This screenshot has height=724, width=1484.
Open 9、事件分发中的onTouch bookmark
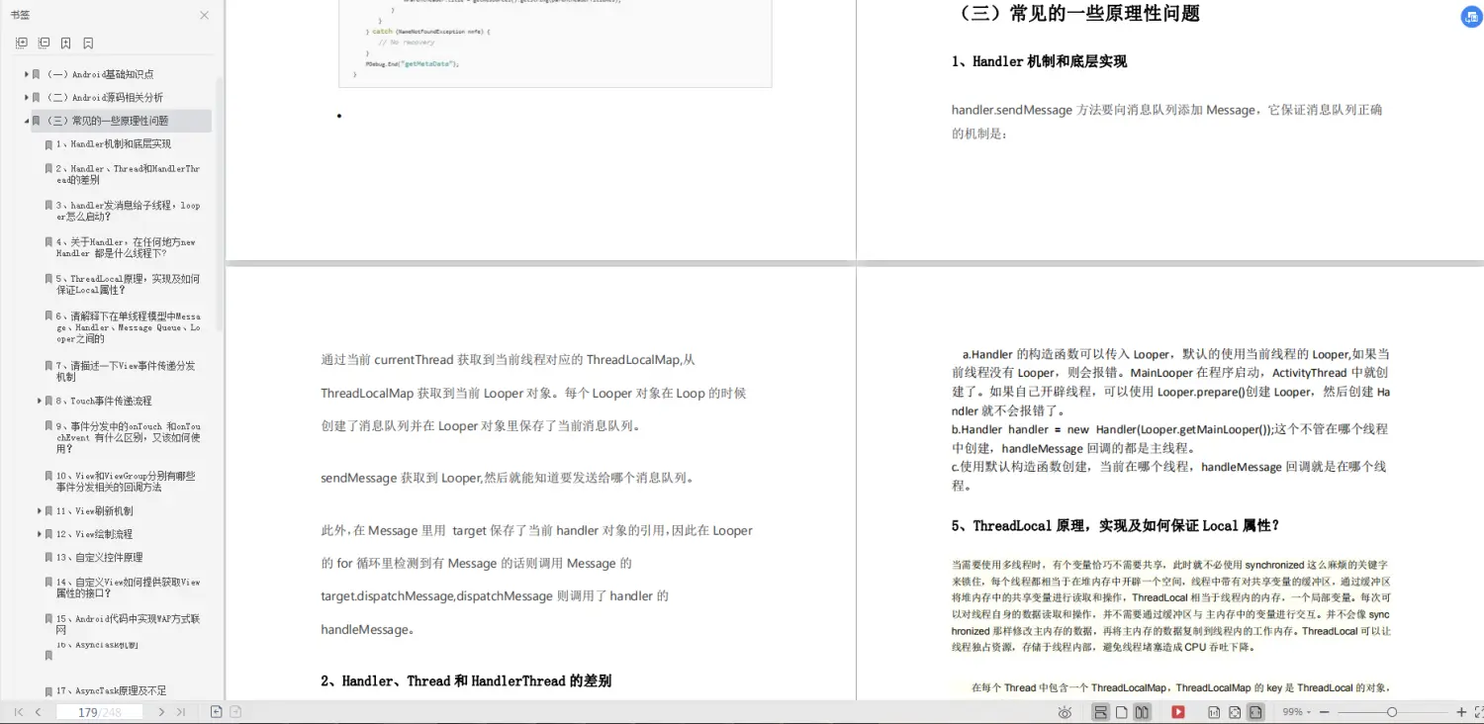point(128,437)
